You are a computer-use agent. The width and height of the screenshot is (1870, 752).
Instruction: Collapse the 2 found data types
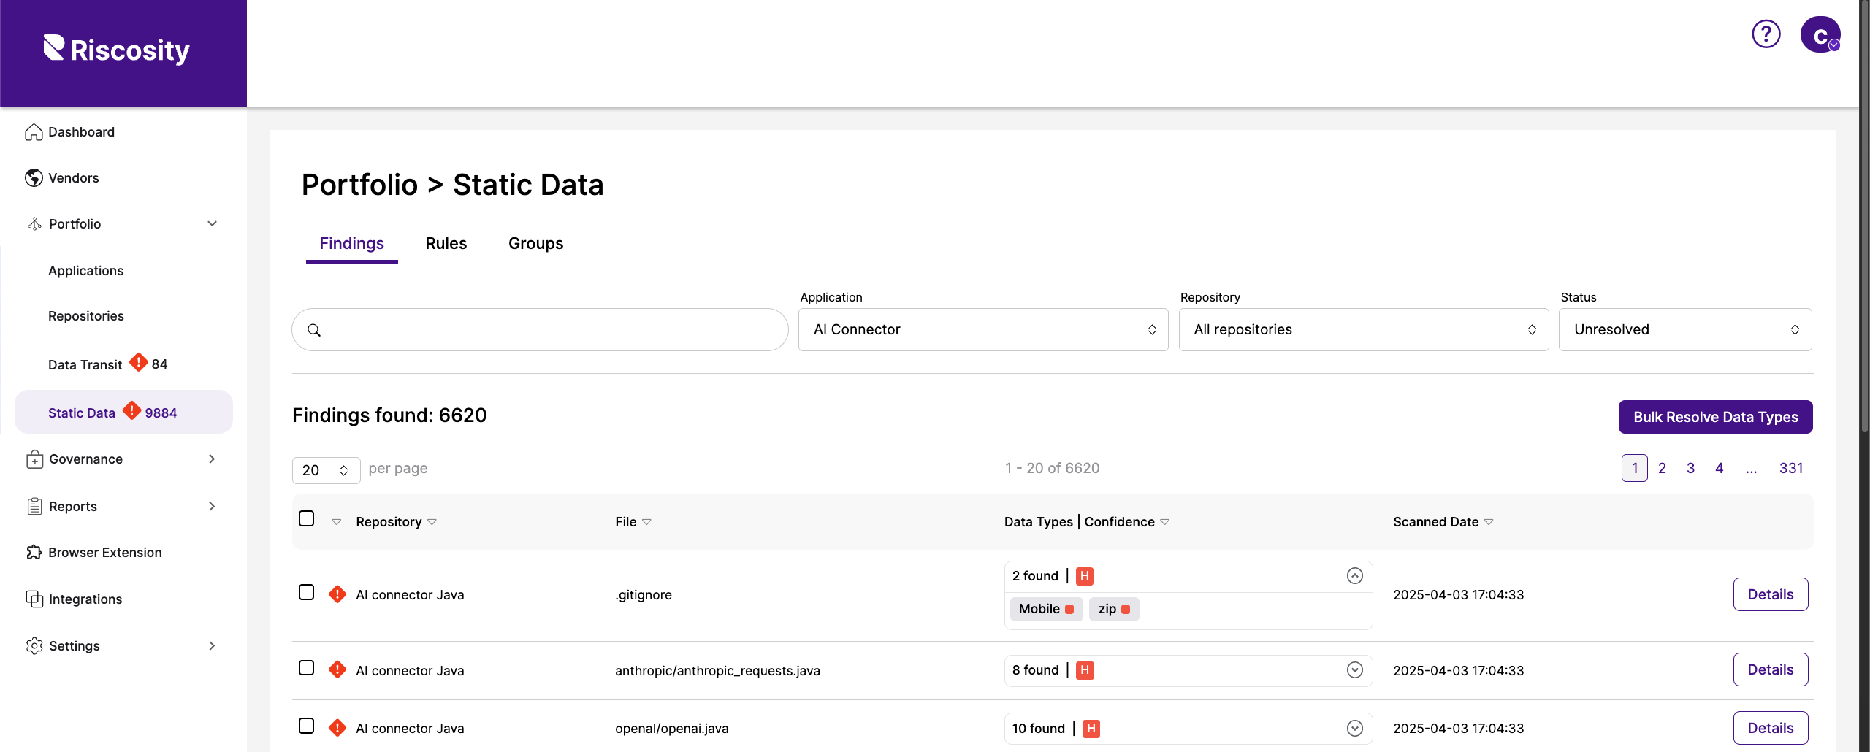pos(1355,576)
